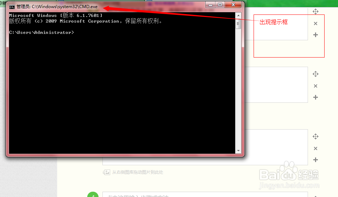Delete the lowest full step via its × icon

pos(316,149)
